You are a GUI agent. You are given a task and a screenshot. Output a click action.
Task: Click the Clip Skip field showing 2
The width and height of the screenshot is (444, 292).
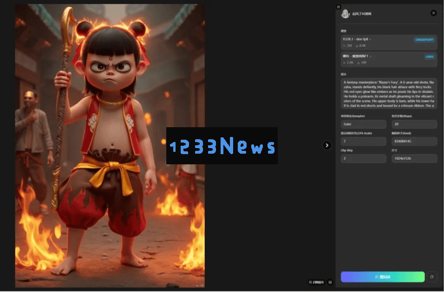[363, 158]
